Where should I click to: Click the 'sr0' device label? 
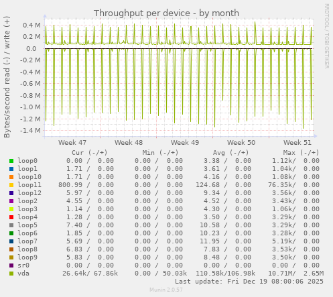(x=23, y=265)
